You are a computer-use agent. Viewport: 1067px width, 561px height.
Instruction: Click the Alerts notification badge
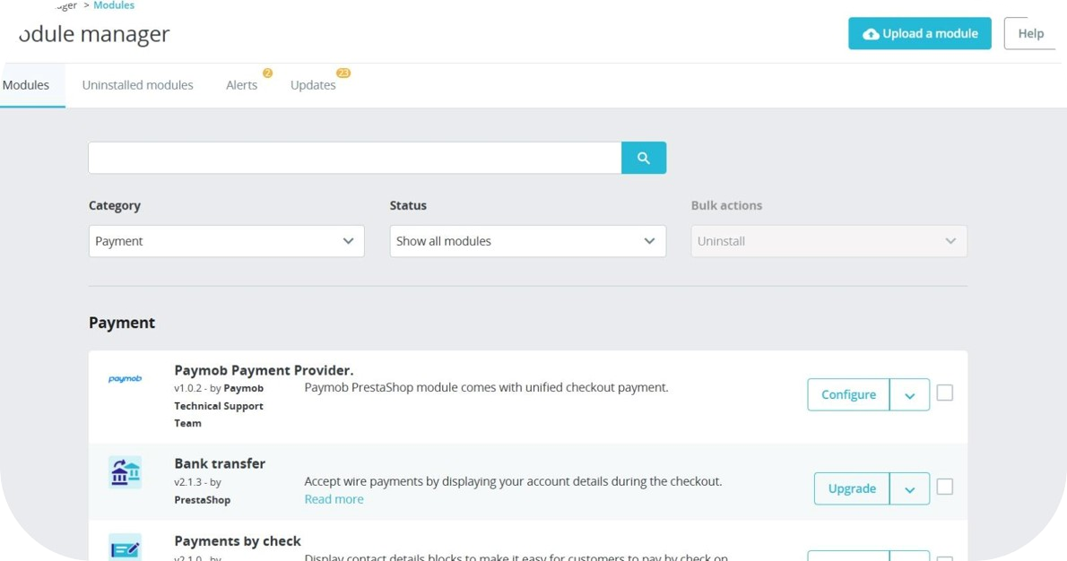267,73
